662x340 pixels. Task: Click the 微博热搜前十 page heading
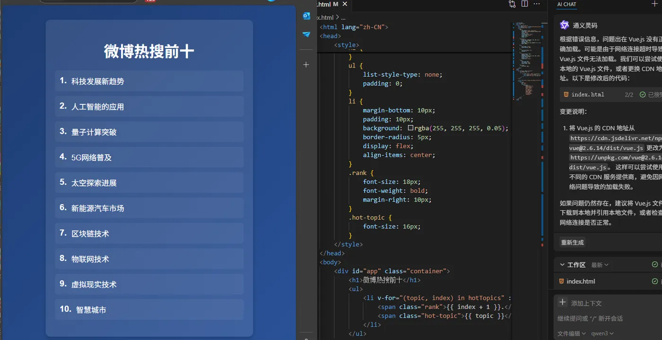pyautogui.click(x=149, y=51)
